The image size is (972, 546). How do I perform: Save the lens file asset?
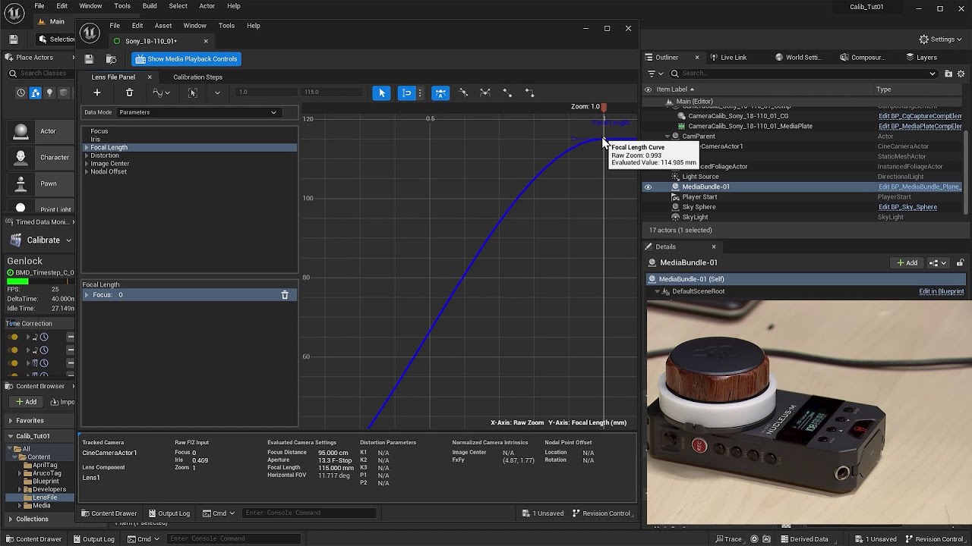pyautogui.click(x=89, y=59)
